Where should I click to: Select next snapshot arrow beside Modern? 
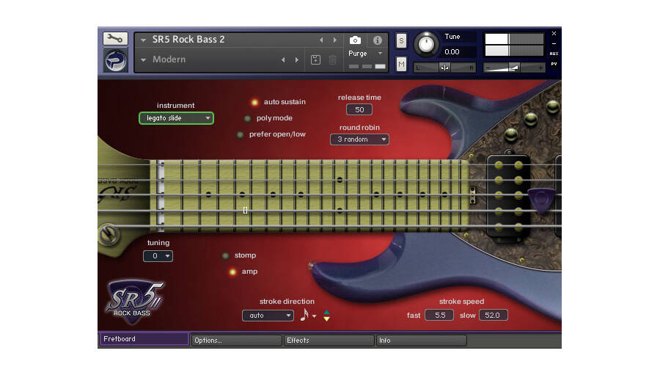pyautogui.click(x=297, y=60)
